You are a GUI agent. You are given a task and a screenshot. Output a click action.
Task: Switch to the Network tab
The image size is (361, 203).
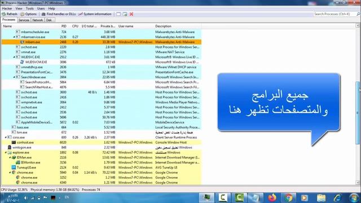38,20
